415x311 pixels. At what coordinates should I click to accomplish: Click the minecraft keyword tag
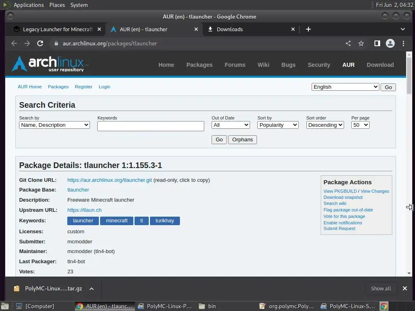117,221
